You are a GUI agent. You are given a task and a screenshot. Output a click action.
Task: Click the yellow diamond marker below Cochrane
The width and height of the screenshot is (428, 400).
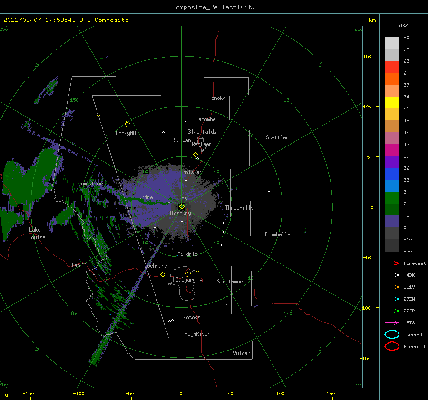point(163,274)
